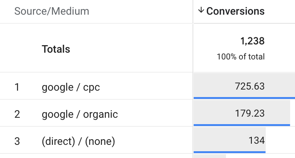Click the blue bar under 134
The height and width of the screenshot is (158, 295).
pyautogui.click(x=230, y=152)
